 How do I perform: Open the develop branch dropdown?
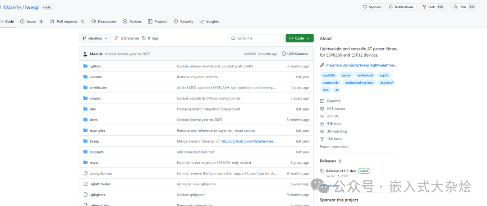coord(95,38)
